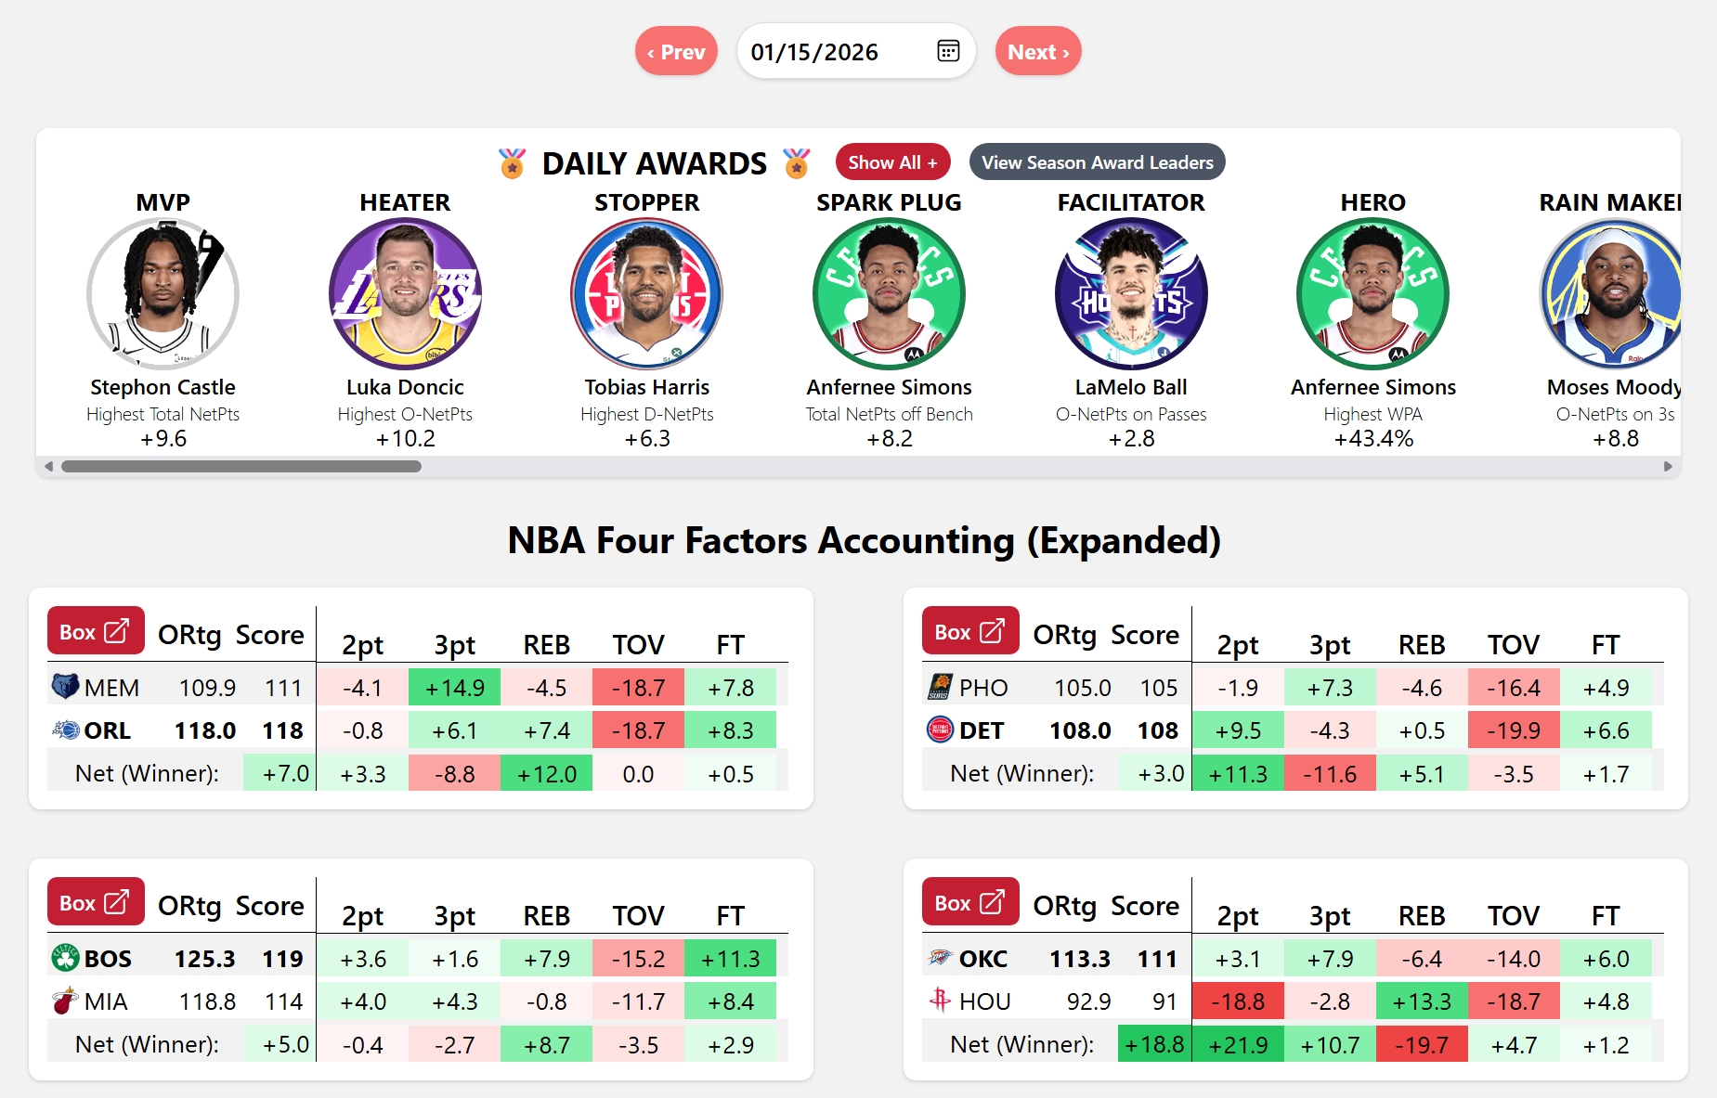Image resolution: width=1717 pixels, height=1098 pixels.
Task: Open the calendar picker icon in date field
Action: 948,51
